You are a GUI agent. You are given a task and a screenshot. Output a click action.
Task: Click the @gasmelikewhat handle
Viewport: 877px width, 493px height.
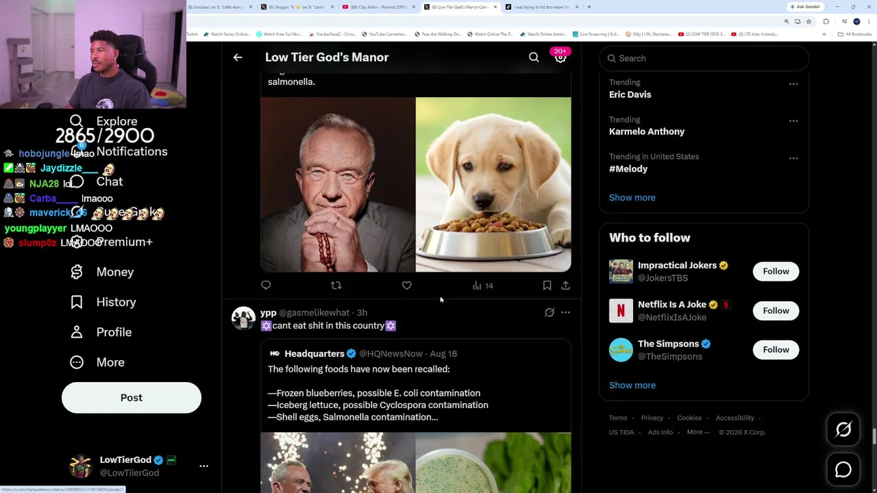click(314, 313)
